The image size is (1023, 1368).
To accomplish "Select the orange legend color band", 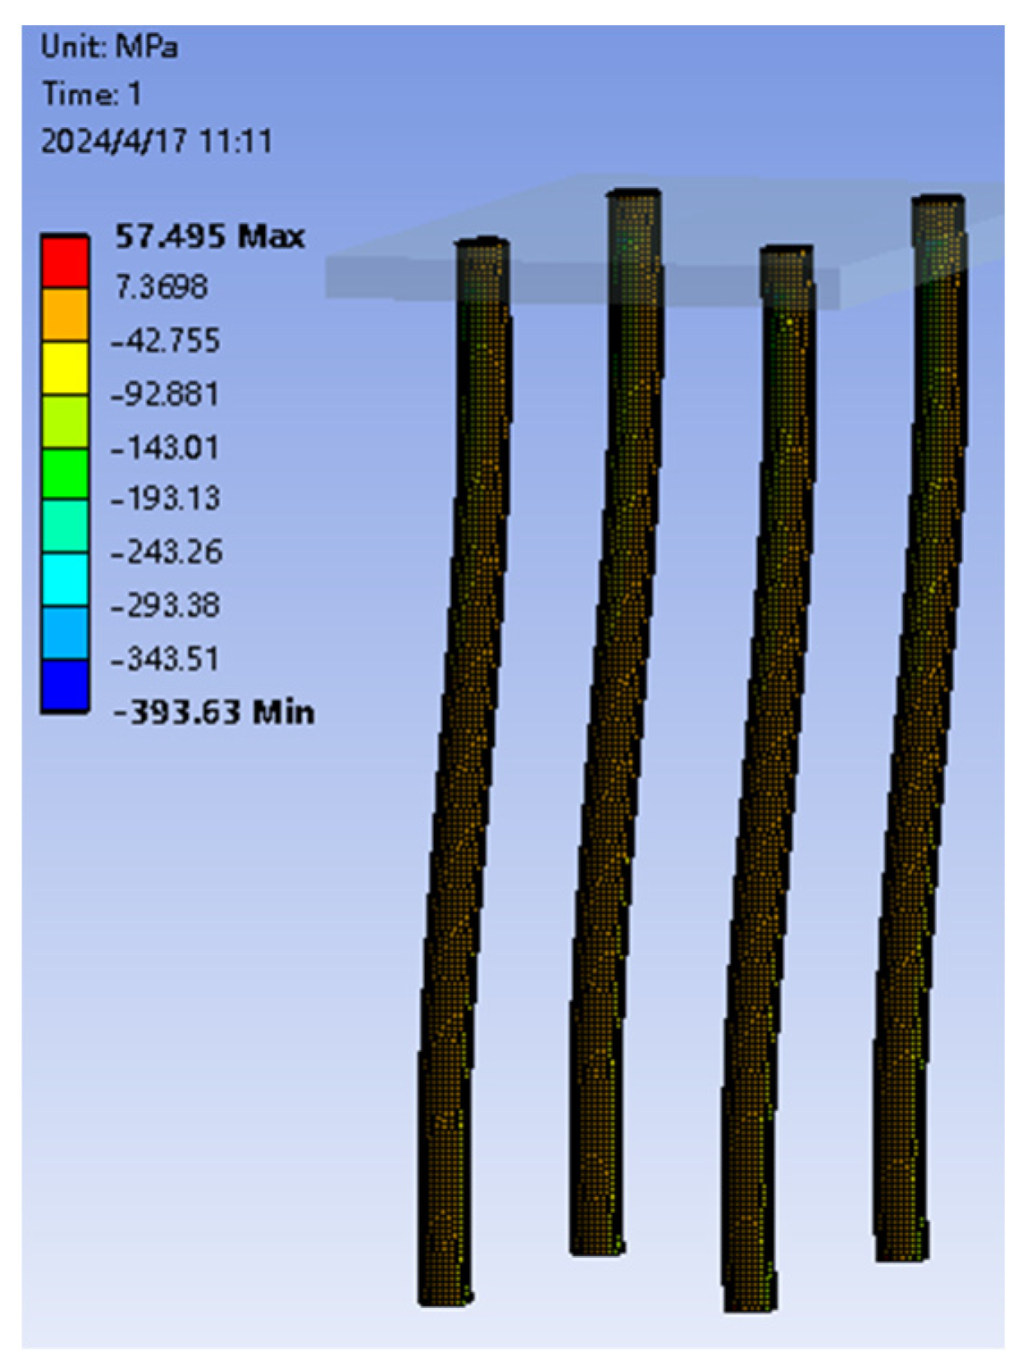I will (x=64, y=313).
